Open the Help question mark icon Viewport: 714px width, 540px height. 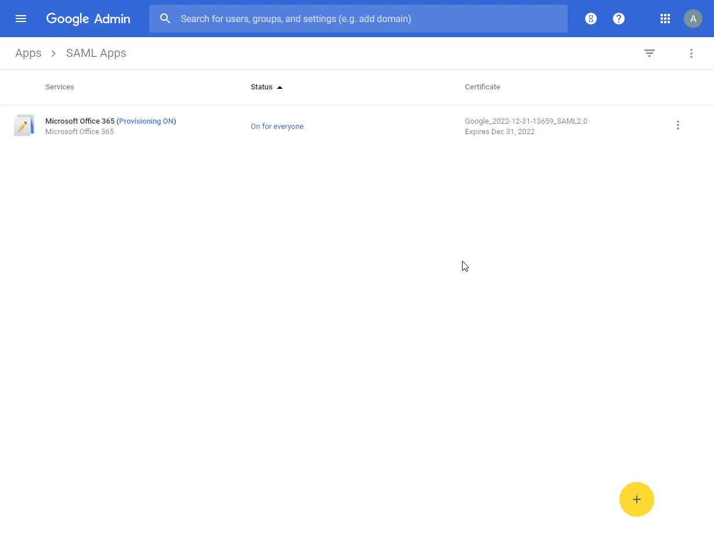click(619, 19)
